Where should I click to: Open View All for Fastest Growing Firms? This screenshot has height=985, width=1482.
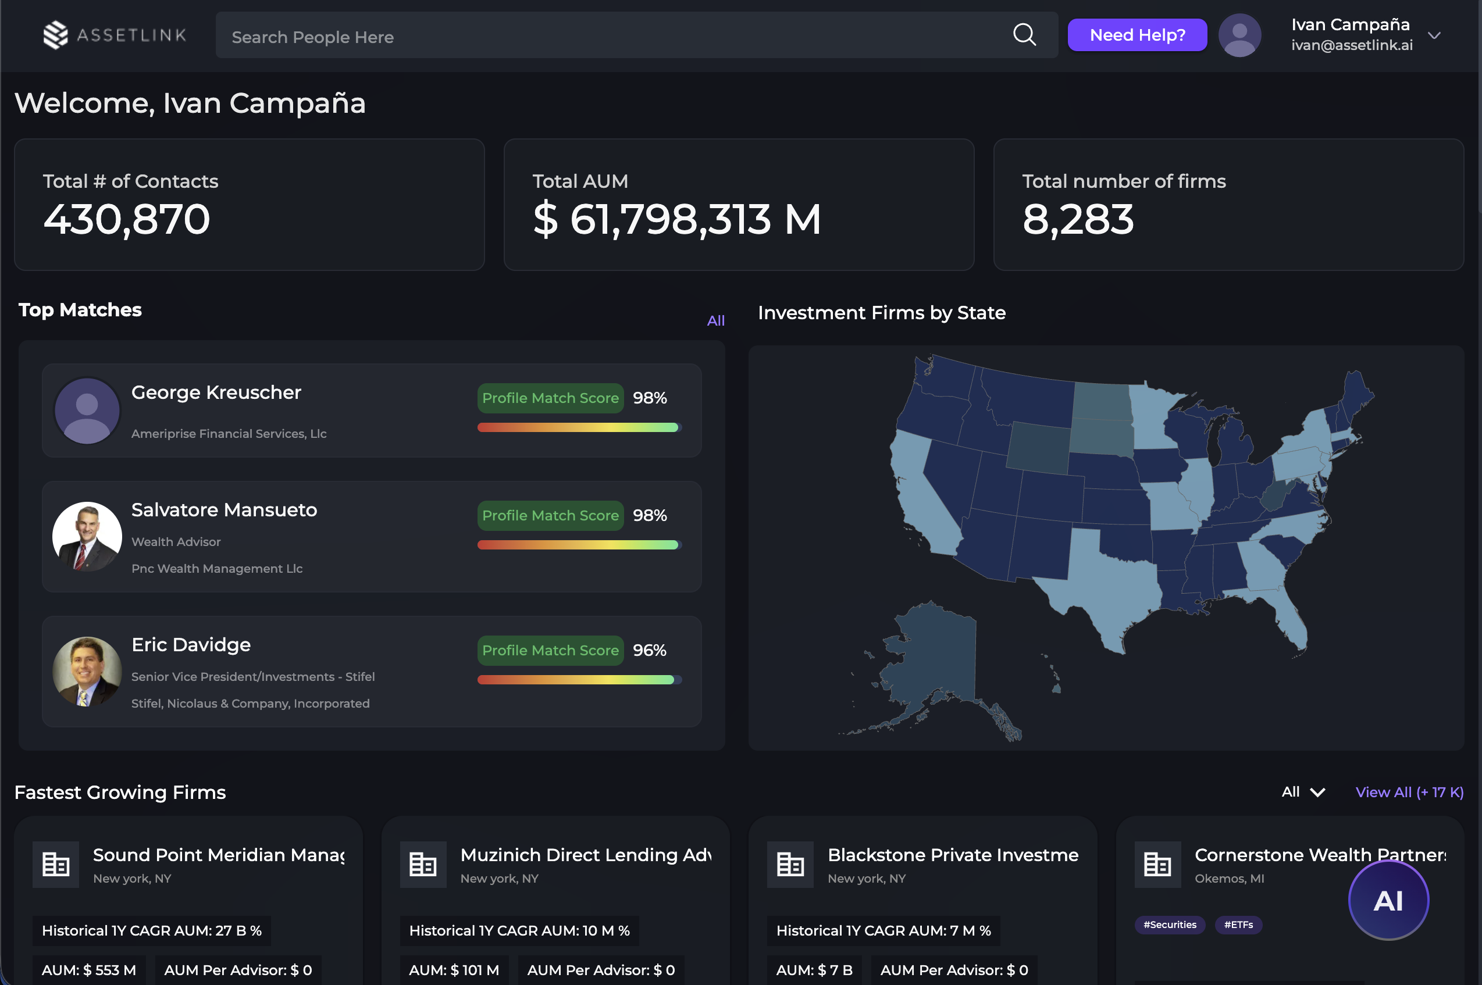(x=1409, y=792)
